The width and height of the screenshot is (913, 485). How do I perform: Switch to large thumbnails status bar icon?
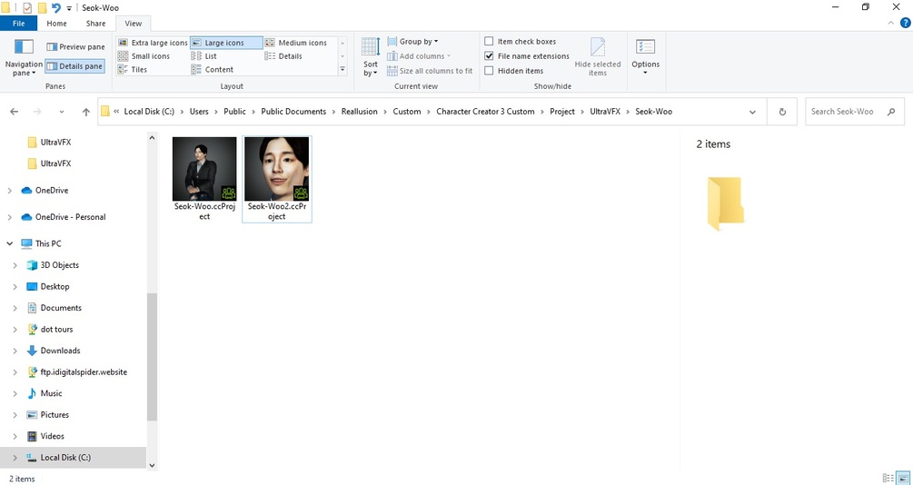tap(902, 478)
